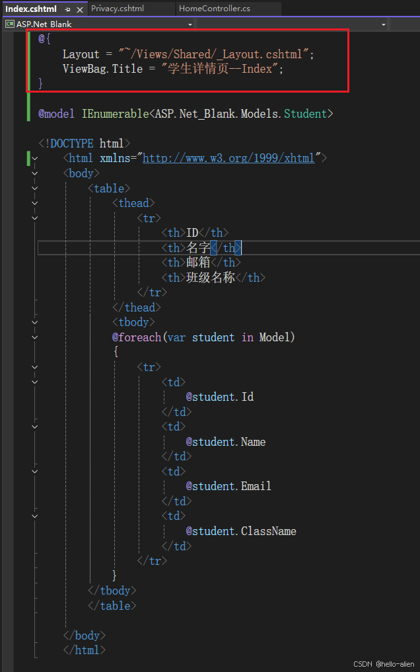420x672 pixels.
Task: Collapse the td block containing @student.Id
Action: 35,382
